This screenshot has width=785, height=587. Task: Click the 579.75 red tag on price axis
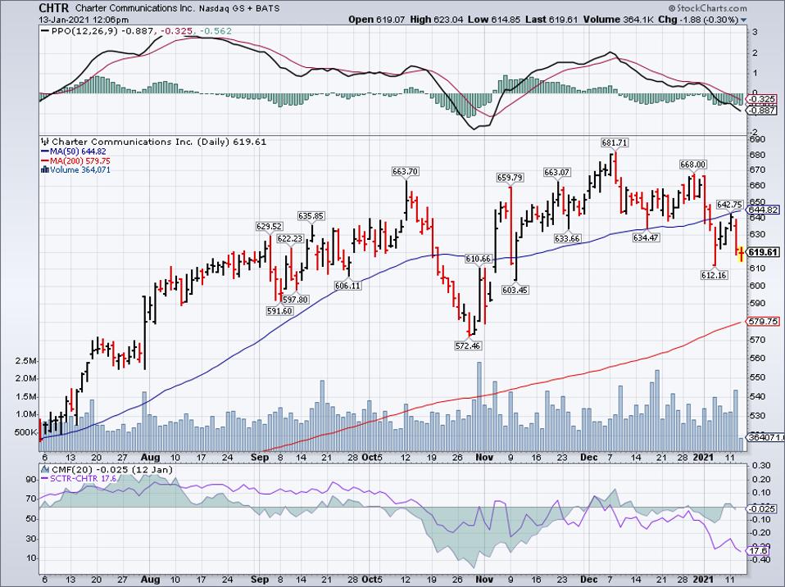click(x=764, y=322)
